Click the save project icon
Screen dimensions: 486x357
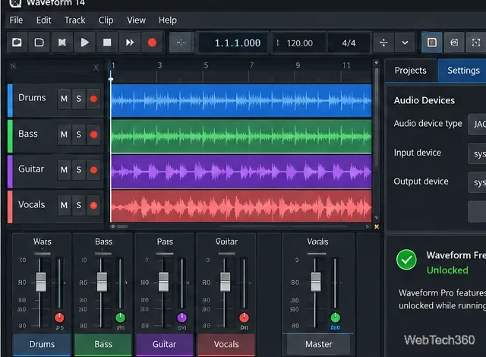[x=39, y=43]
